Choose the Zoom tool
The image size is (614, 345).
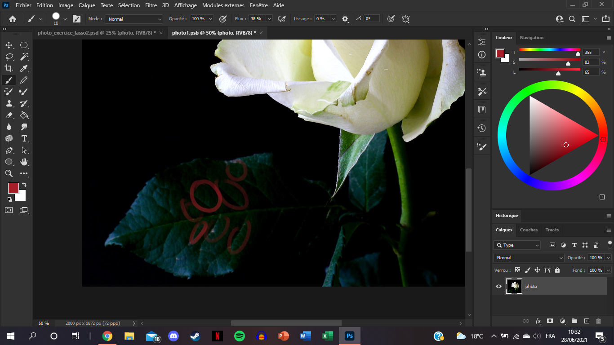point(9,173)
